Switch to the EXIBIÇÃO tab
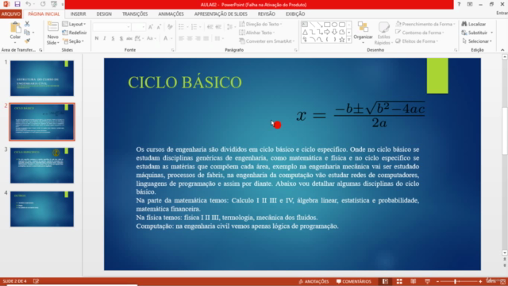Screen dimensions: 508x286 295,14
